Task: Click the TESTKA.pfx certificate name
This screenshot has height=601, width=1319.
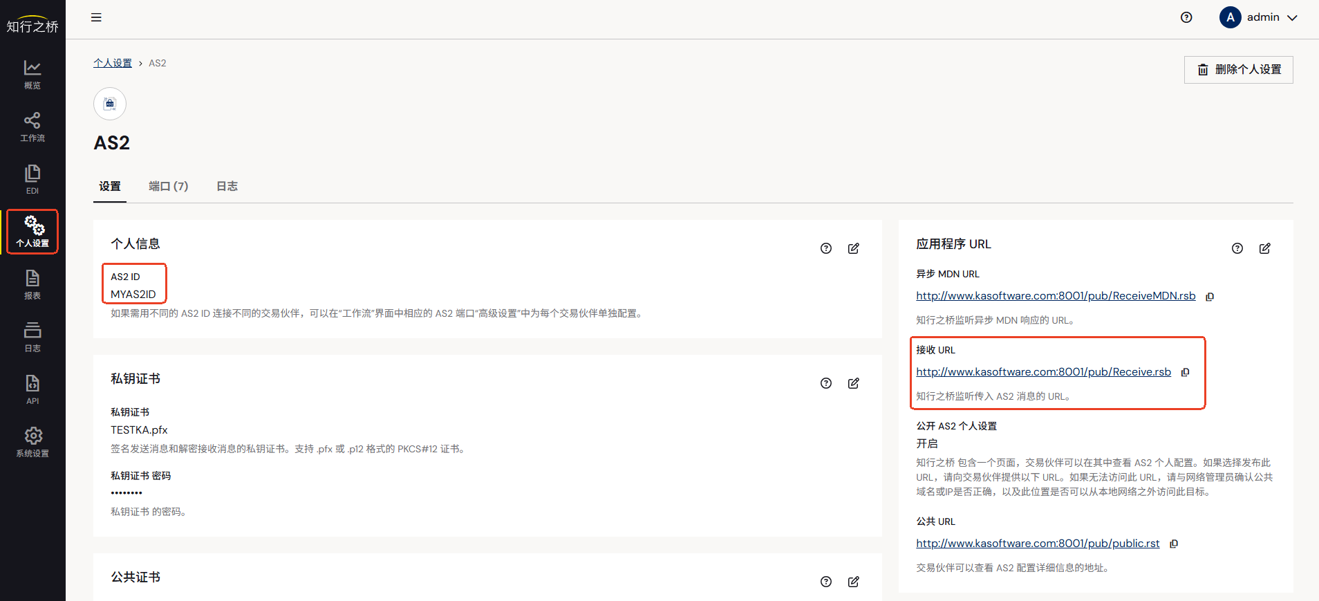Action: 139,430
